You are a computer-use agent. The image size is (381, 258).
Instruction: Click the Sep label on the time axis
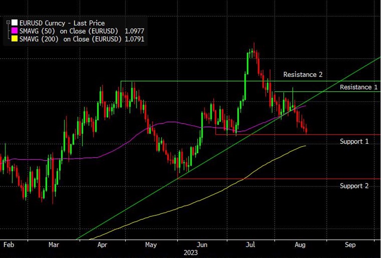[x=350, y=245]
